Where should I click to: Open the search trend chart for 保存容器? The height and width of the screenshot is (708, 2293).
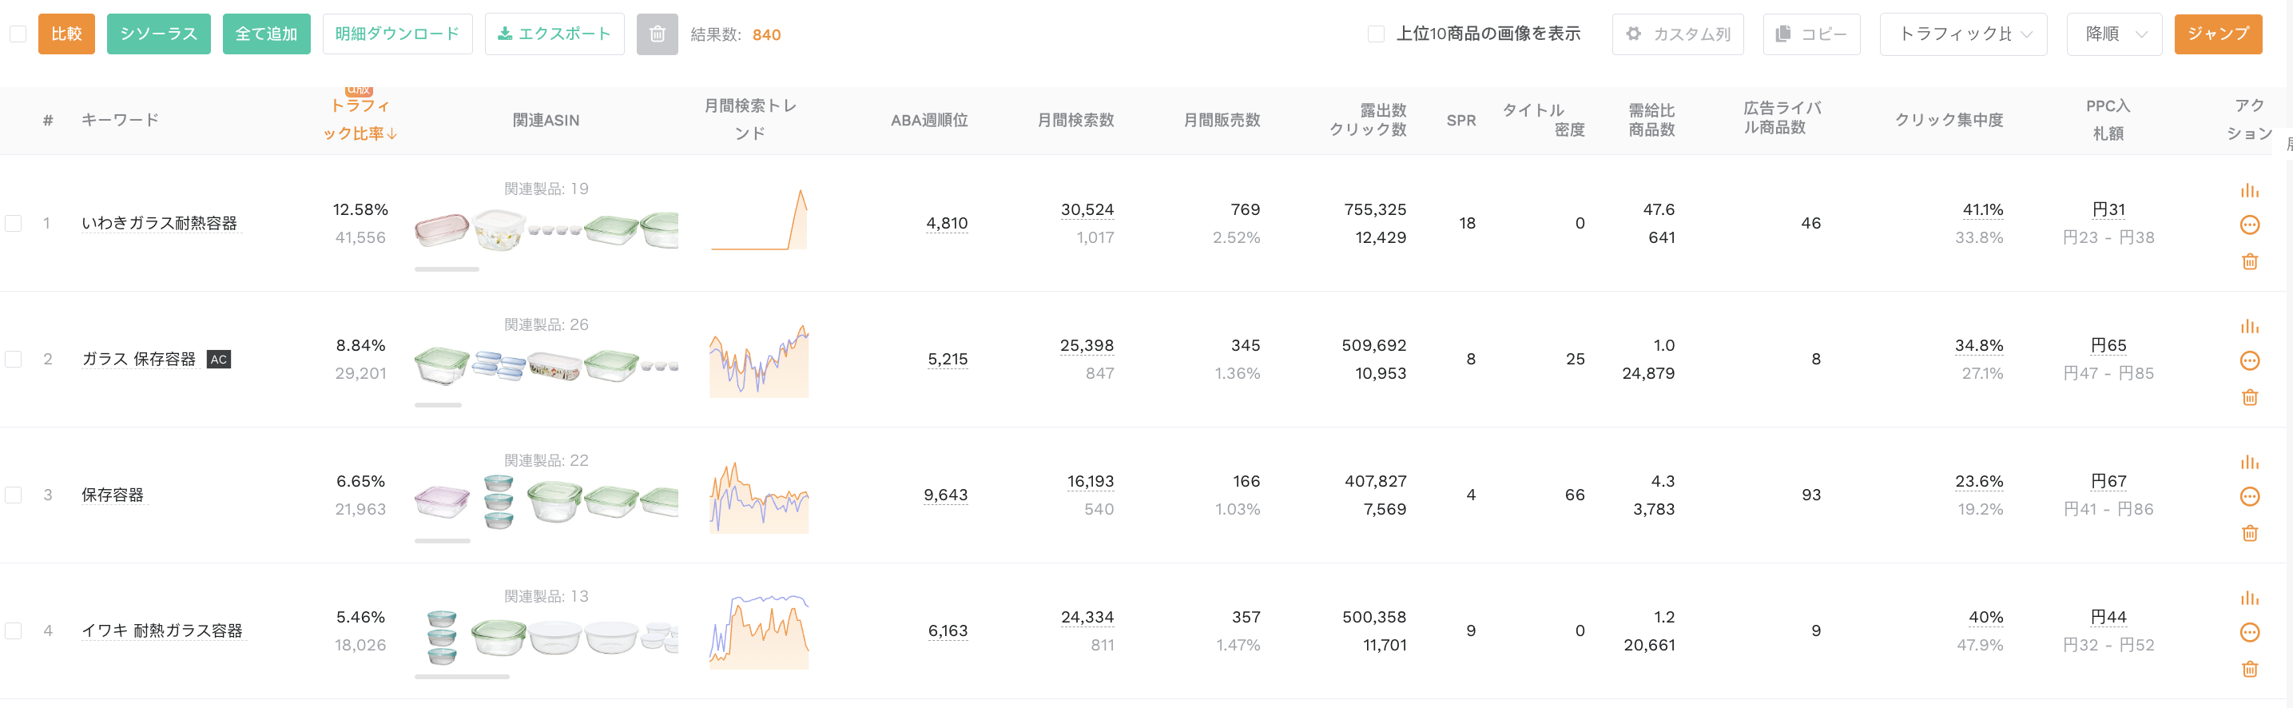[758, 496]
